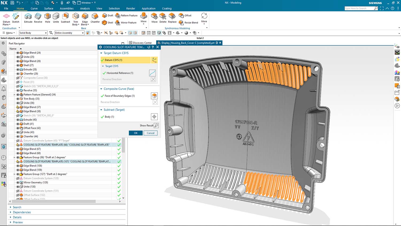401x226 pixels.
Task: Click Cancel in the cooling slot dialog
Action: click(151, 133)
